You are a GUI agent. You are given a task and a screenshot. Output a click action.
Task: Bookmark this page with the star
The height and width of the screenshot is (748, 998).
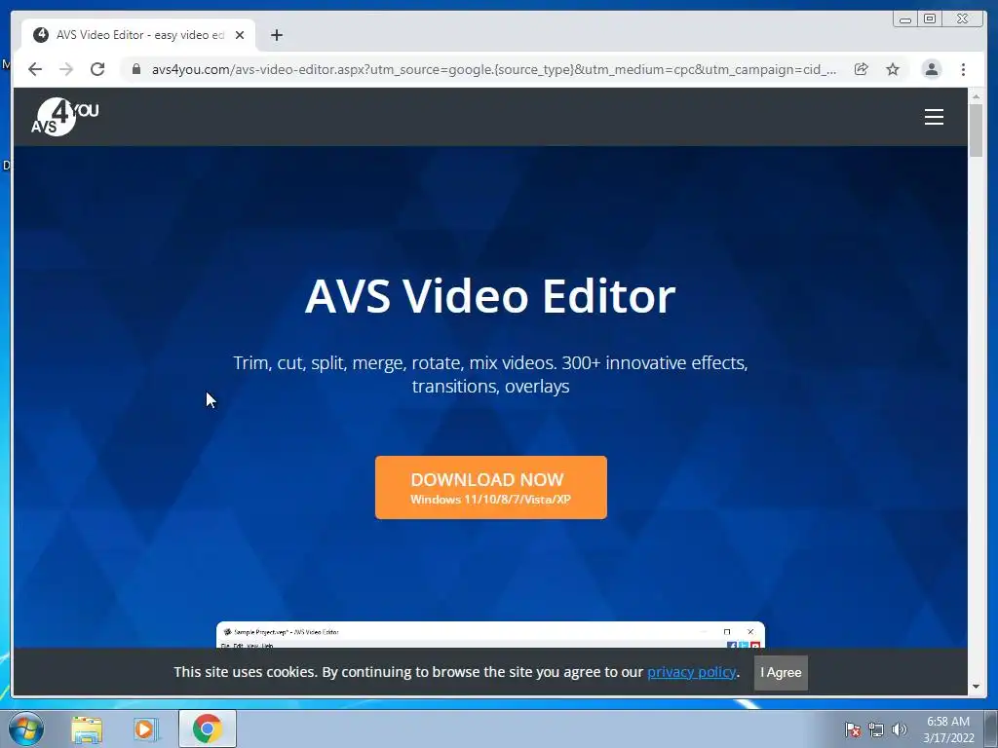pyautogui.click(x=893, y=69)
